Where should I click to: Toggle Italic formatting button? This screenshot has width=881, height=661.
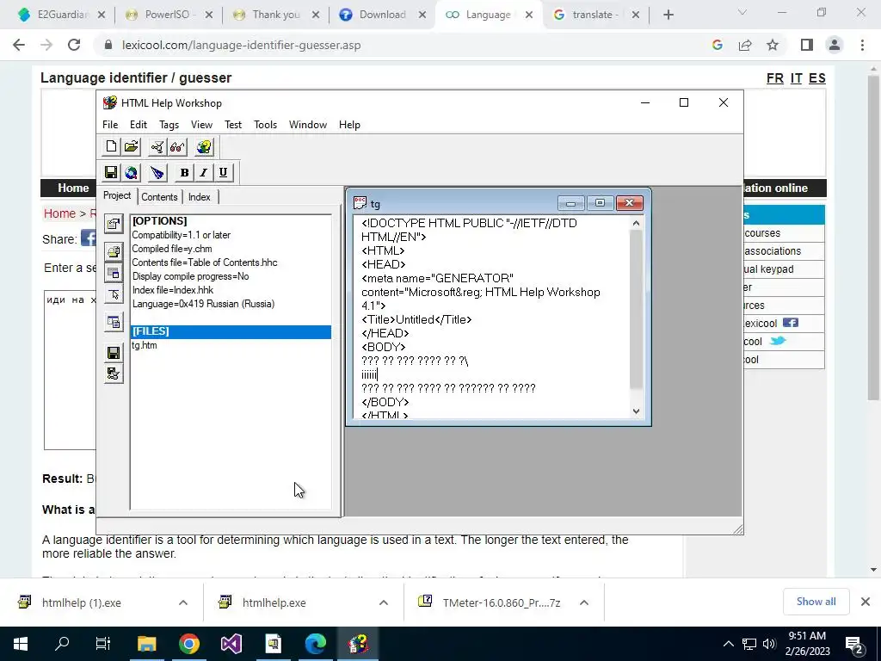point(203,172)
